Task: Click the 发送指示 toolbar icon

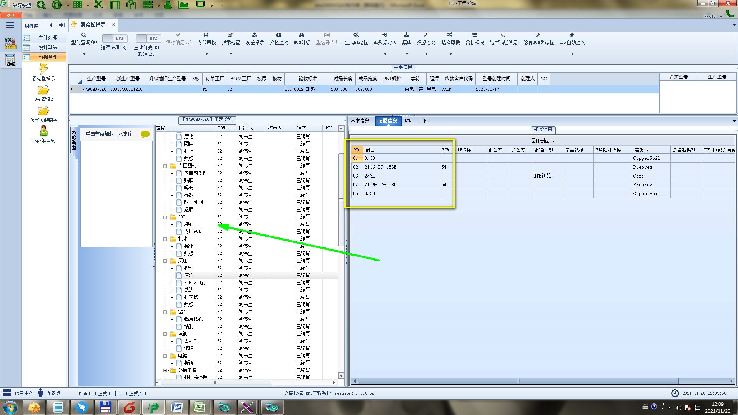Action: click(x=254, y=35)
